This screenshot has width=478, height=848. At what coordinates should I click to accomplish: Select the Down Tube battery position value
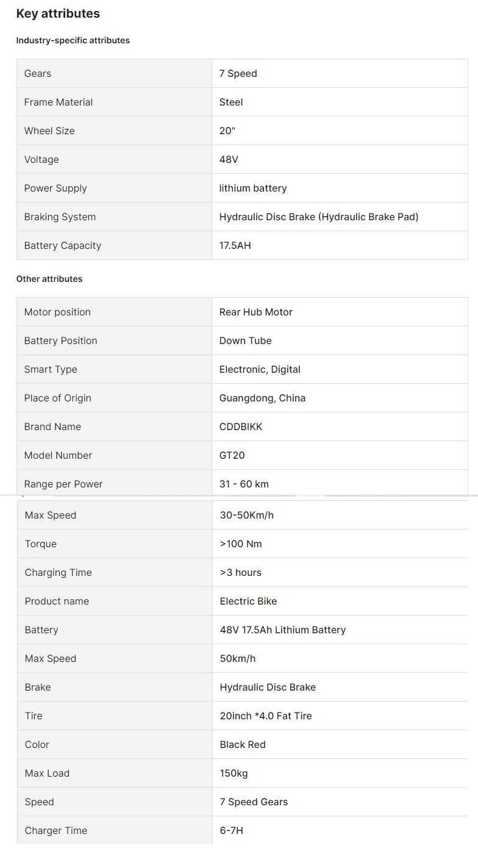tap(246, 340)
